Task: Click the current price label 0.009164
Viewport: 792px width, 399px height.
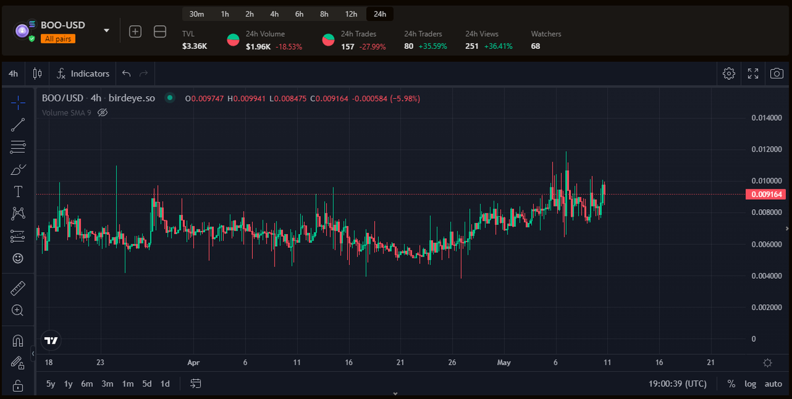Action: pyautogui.click(x=765, y=195)
